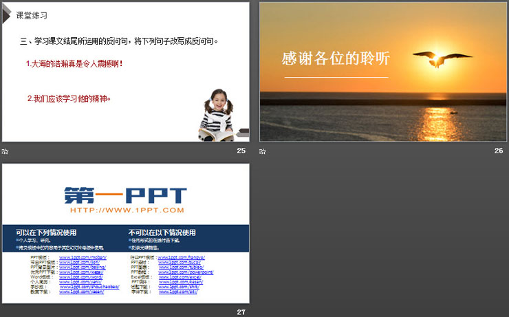The width and height of the screenshot is (509, 317).
Task: Click the 第一PPT logo on slide 27
Action: tap(126, 195)
